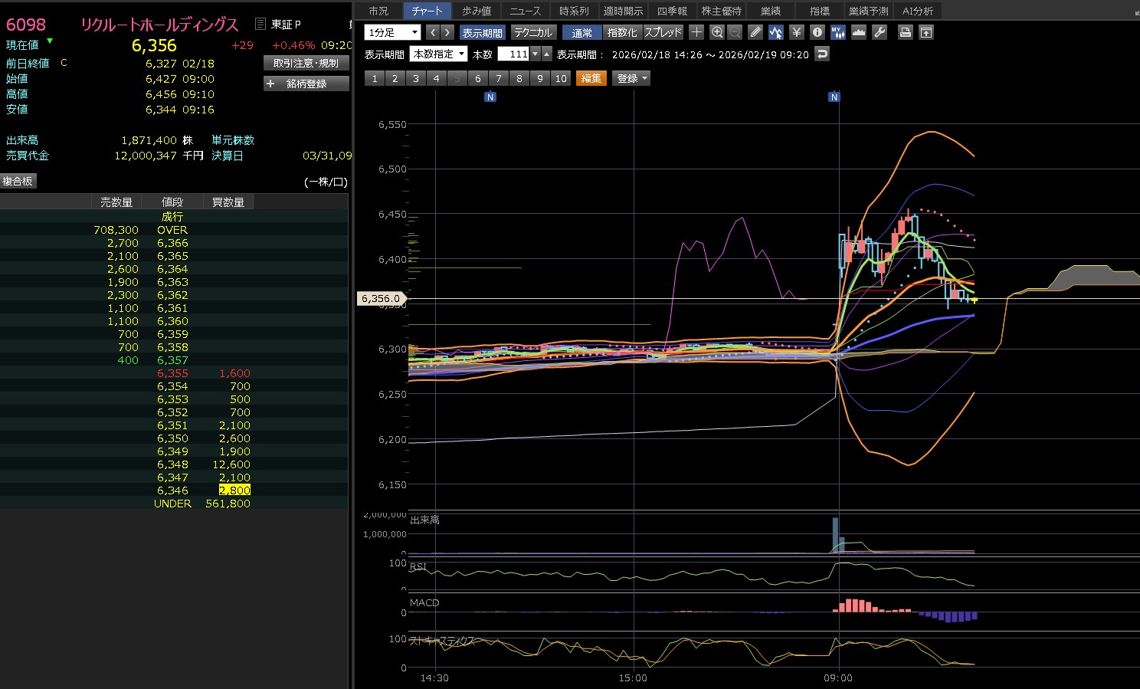This screenshot has width=1140, height=689.
Task: Reset display period with the return arrow icon
Action: click(x=822, y=54)
